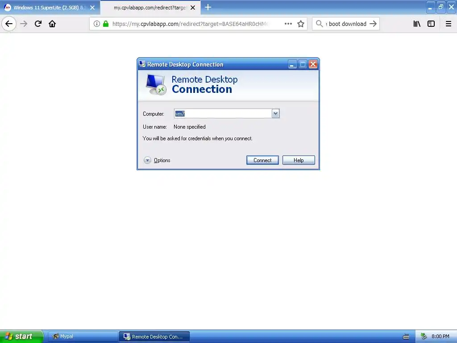Click the Connect button

click(262, 160)
